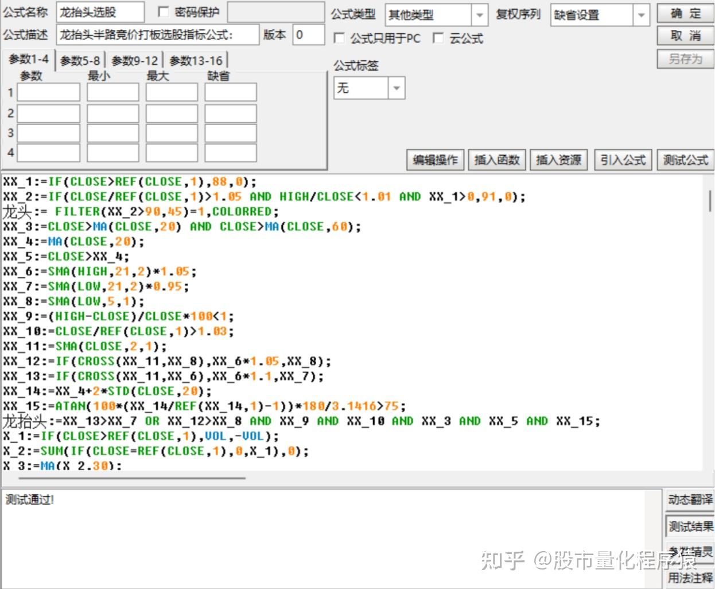The height and width of the screenshot is (589, 715).
Task: Click the 公式描述 input field
Action: pos(158,35)
